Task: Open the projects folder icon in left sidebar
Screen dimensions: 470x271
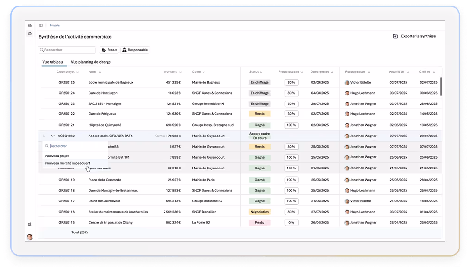Action: pyautogui.click(x=30, y=33)
